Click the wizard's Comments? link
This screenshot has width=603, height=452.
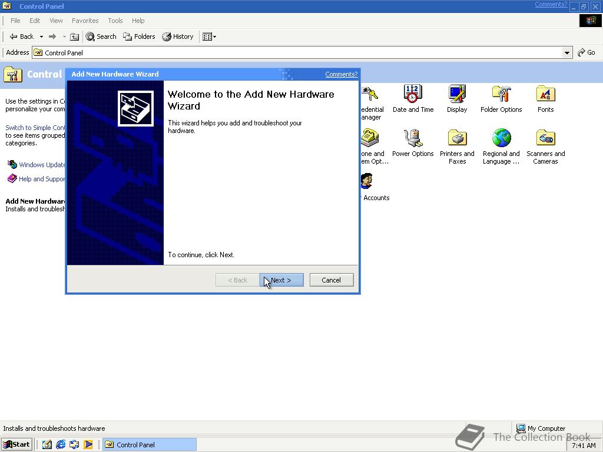[342, 74]
